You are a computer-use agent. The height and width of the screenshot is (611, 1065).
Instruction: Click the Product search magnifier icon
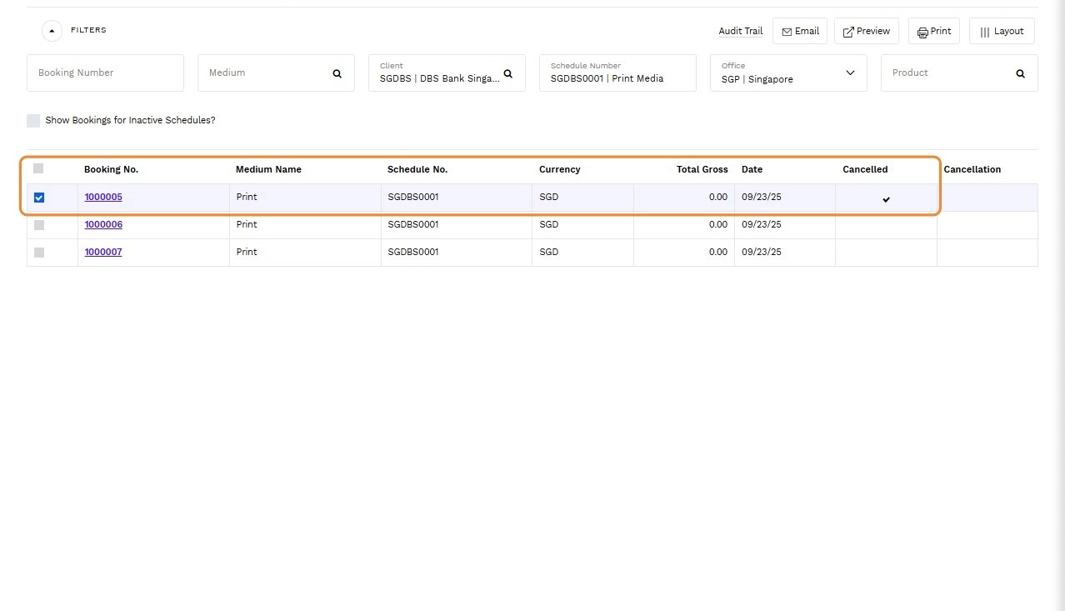(1021, 73)
